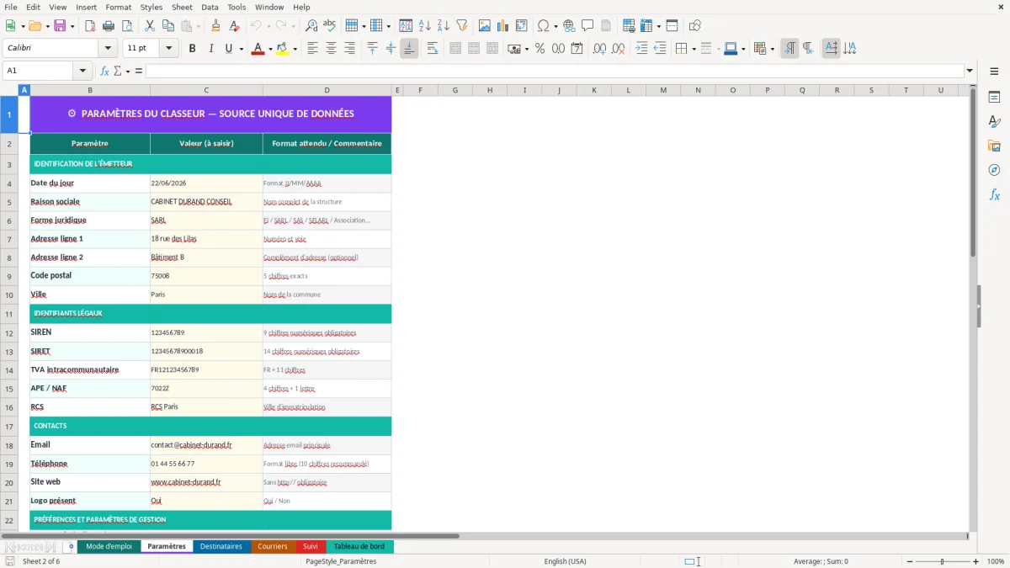Open the Data menu
1010x568 pixels.
pyautogui.click(x=210, y=7)
